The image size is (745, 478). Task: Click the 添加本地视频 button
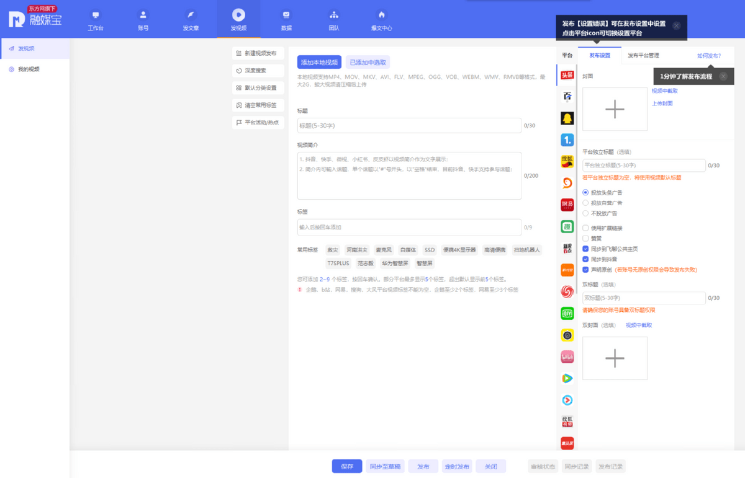[319, 62]
